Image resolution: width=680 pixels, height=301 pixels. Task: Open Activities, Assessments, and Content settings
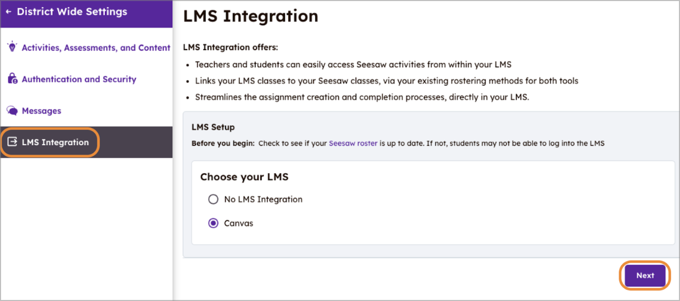point(95,48)
